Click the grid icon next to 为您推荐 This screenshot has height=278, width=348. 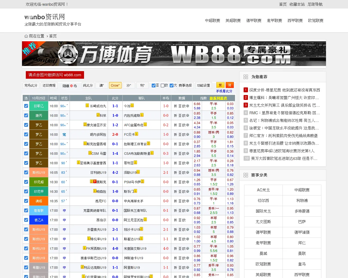pos(246,77)
